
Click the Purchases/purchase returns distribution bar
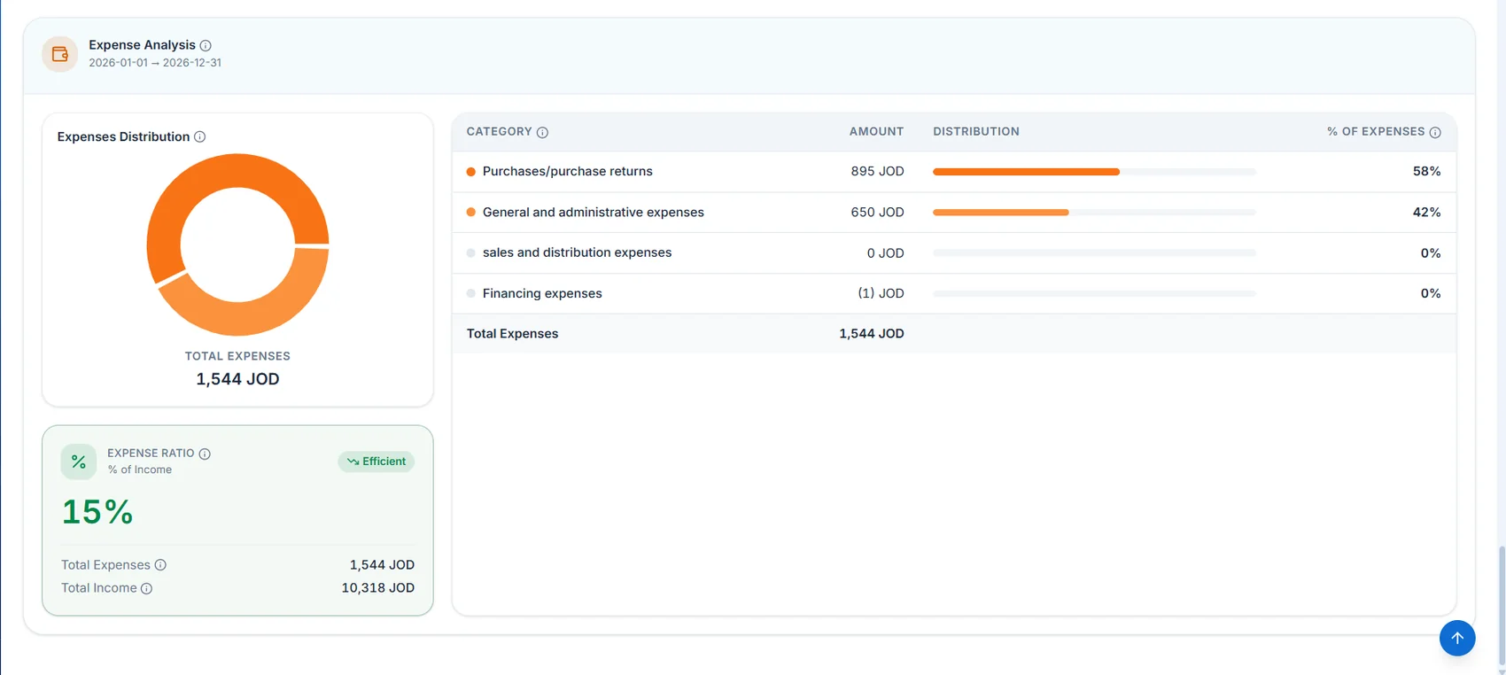click(1094, 172)
